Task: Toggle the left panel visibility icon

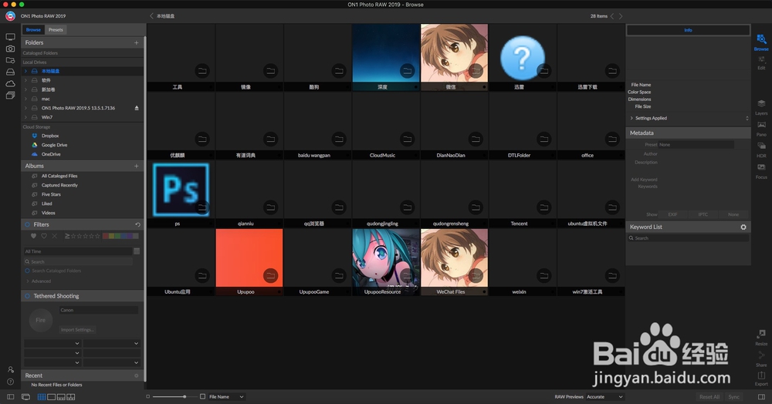Action: tap(10, 396)
